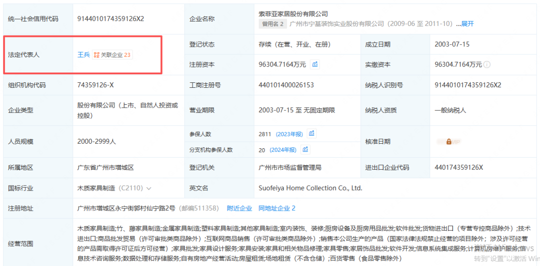
Task: Expand the 木质家具制造 (C2110) industry chevron
Action: coord(148,189)
